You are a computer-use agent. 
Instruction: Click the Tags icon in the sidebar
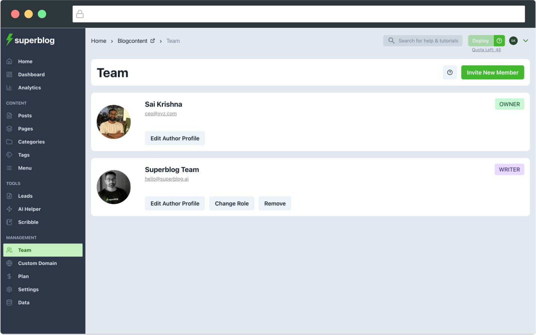pos(9,155)
